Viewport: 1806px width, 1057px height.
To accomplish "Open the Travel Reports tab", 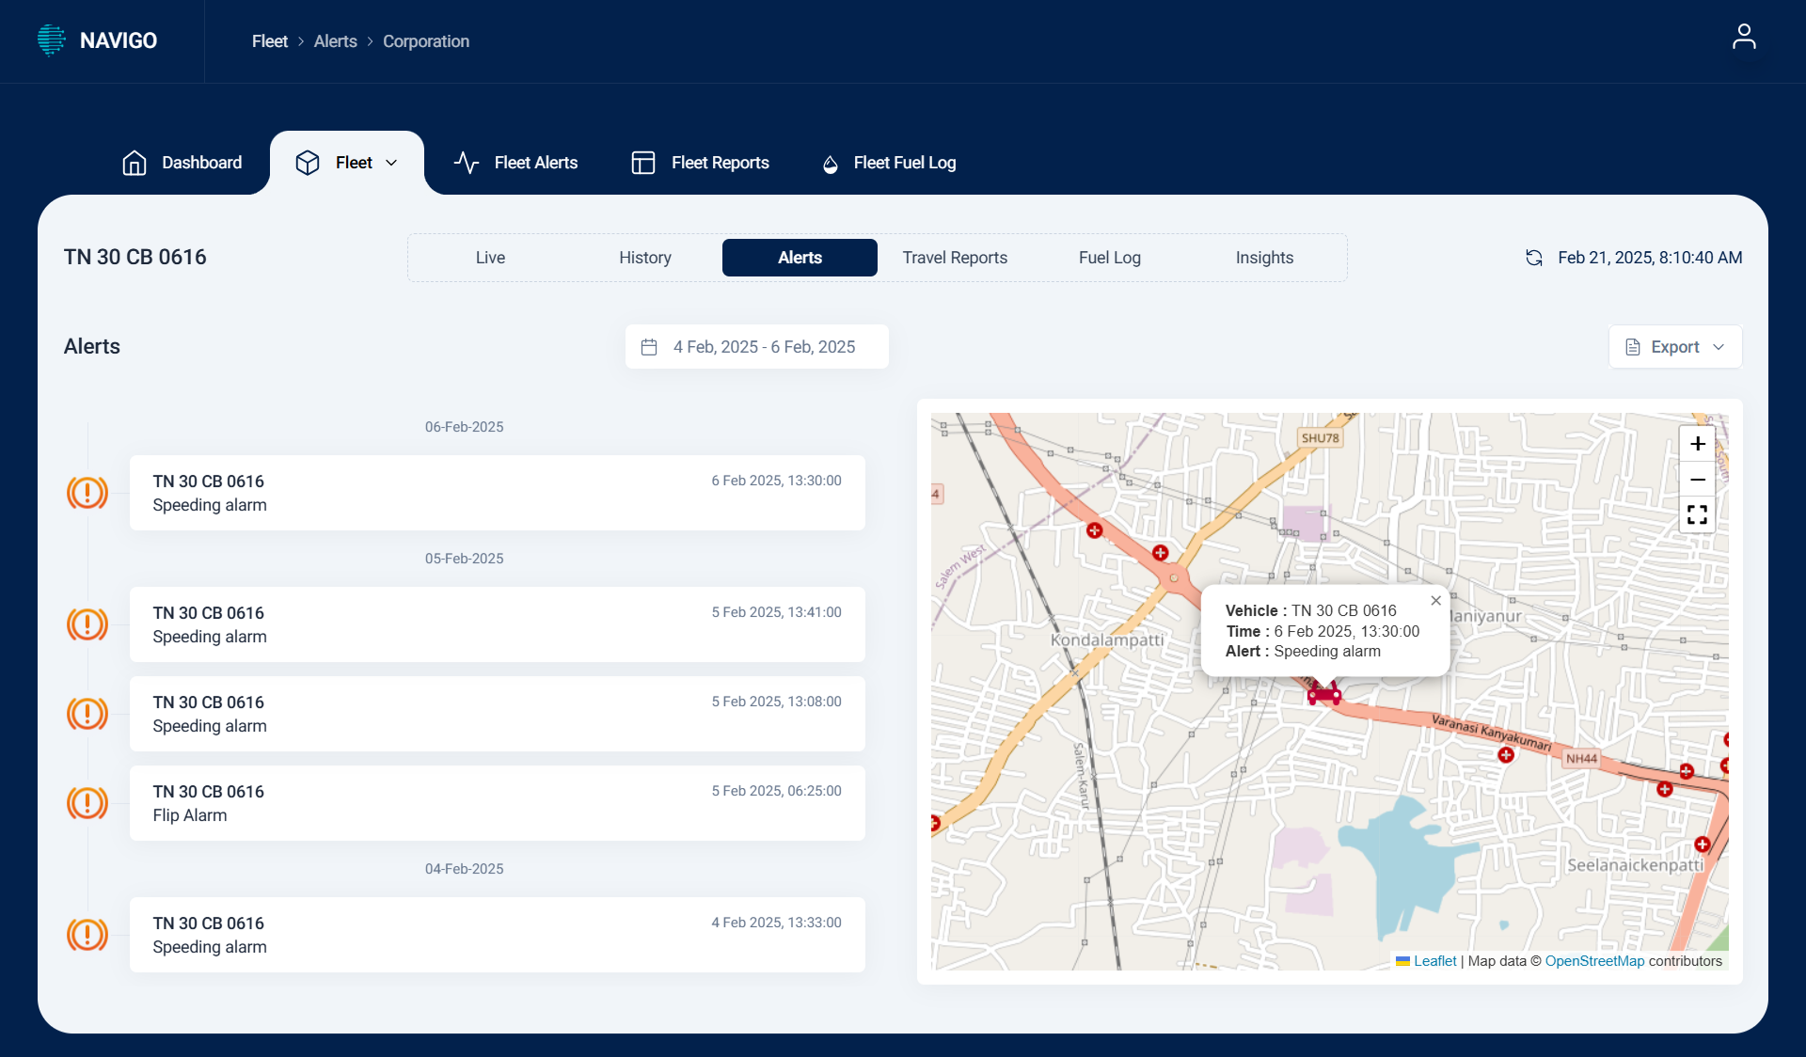I will coord(954,258).
